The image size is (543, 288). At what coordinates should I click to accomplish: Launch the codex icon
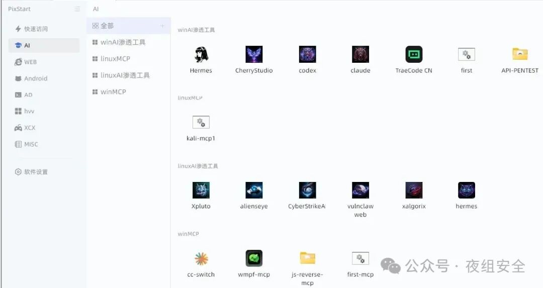tap(307, 54)
